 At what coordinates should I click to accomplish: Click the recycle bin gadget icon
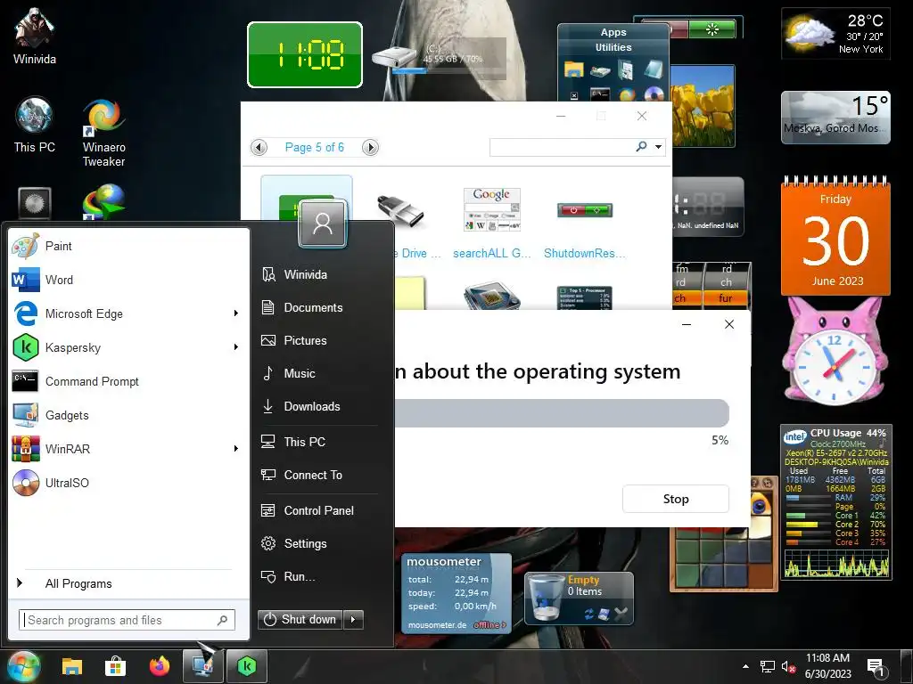546,598
